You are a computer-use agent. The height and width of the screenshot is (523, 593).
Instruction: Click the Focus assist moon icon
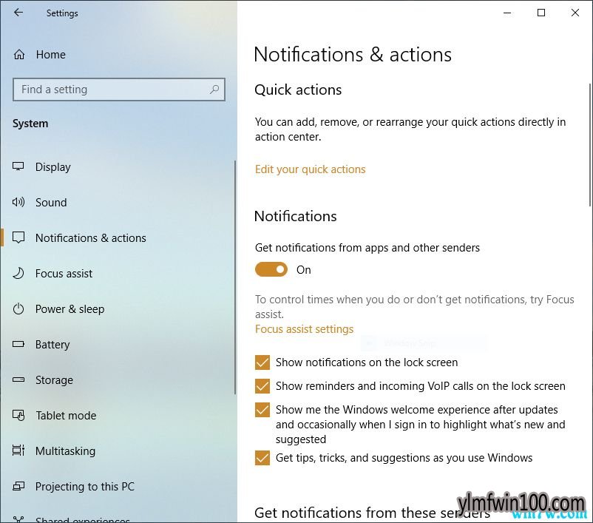(18, 273)
